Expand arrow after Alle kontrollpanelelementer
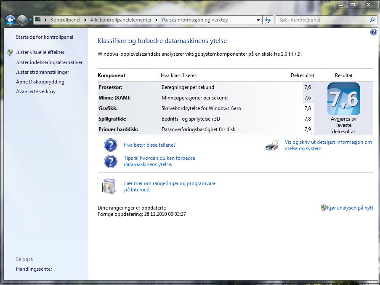 tap(156, 20)
